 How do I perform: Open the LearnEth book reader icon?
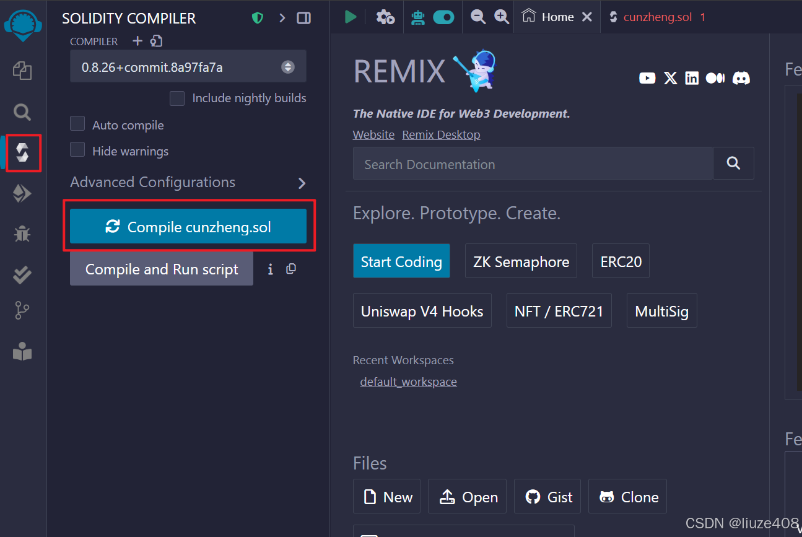coord(22,352)
